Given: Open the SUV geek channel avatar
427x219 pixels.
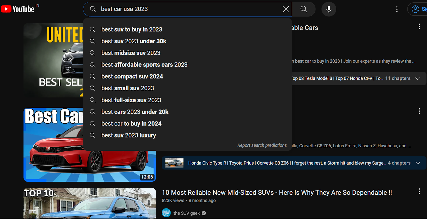Looking at the screenshot, I should pos(166,213).
